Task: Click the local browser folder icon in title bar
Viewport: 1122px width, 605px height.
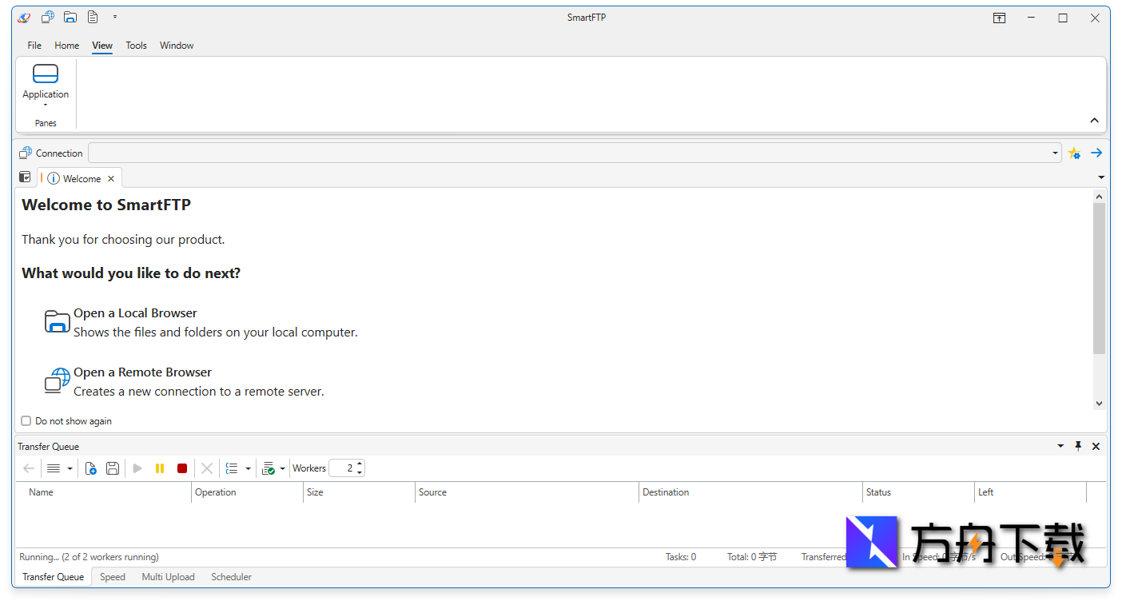Action: [x=70, y=18]
